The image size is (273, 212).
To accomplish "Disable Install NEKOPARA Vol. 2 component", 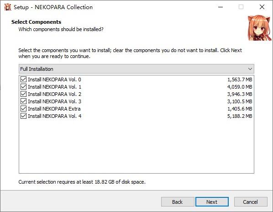I will (x=23, y=94).
